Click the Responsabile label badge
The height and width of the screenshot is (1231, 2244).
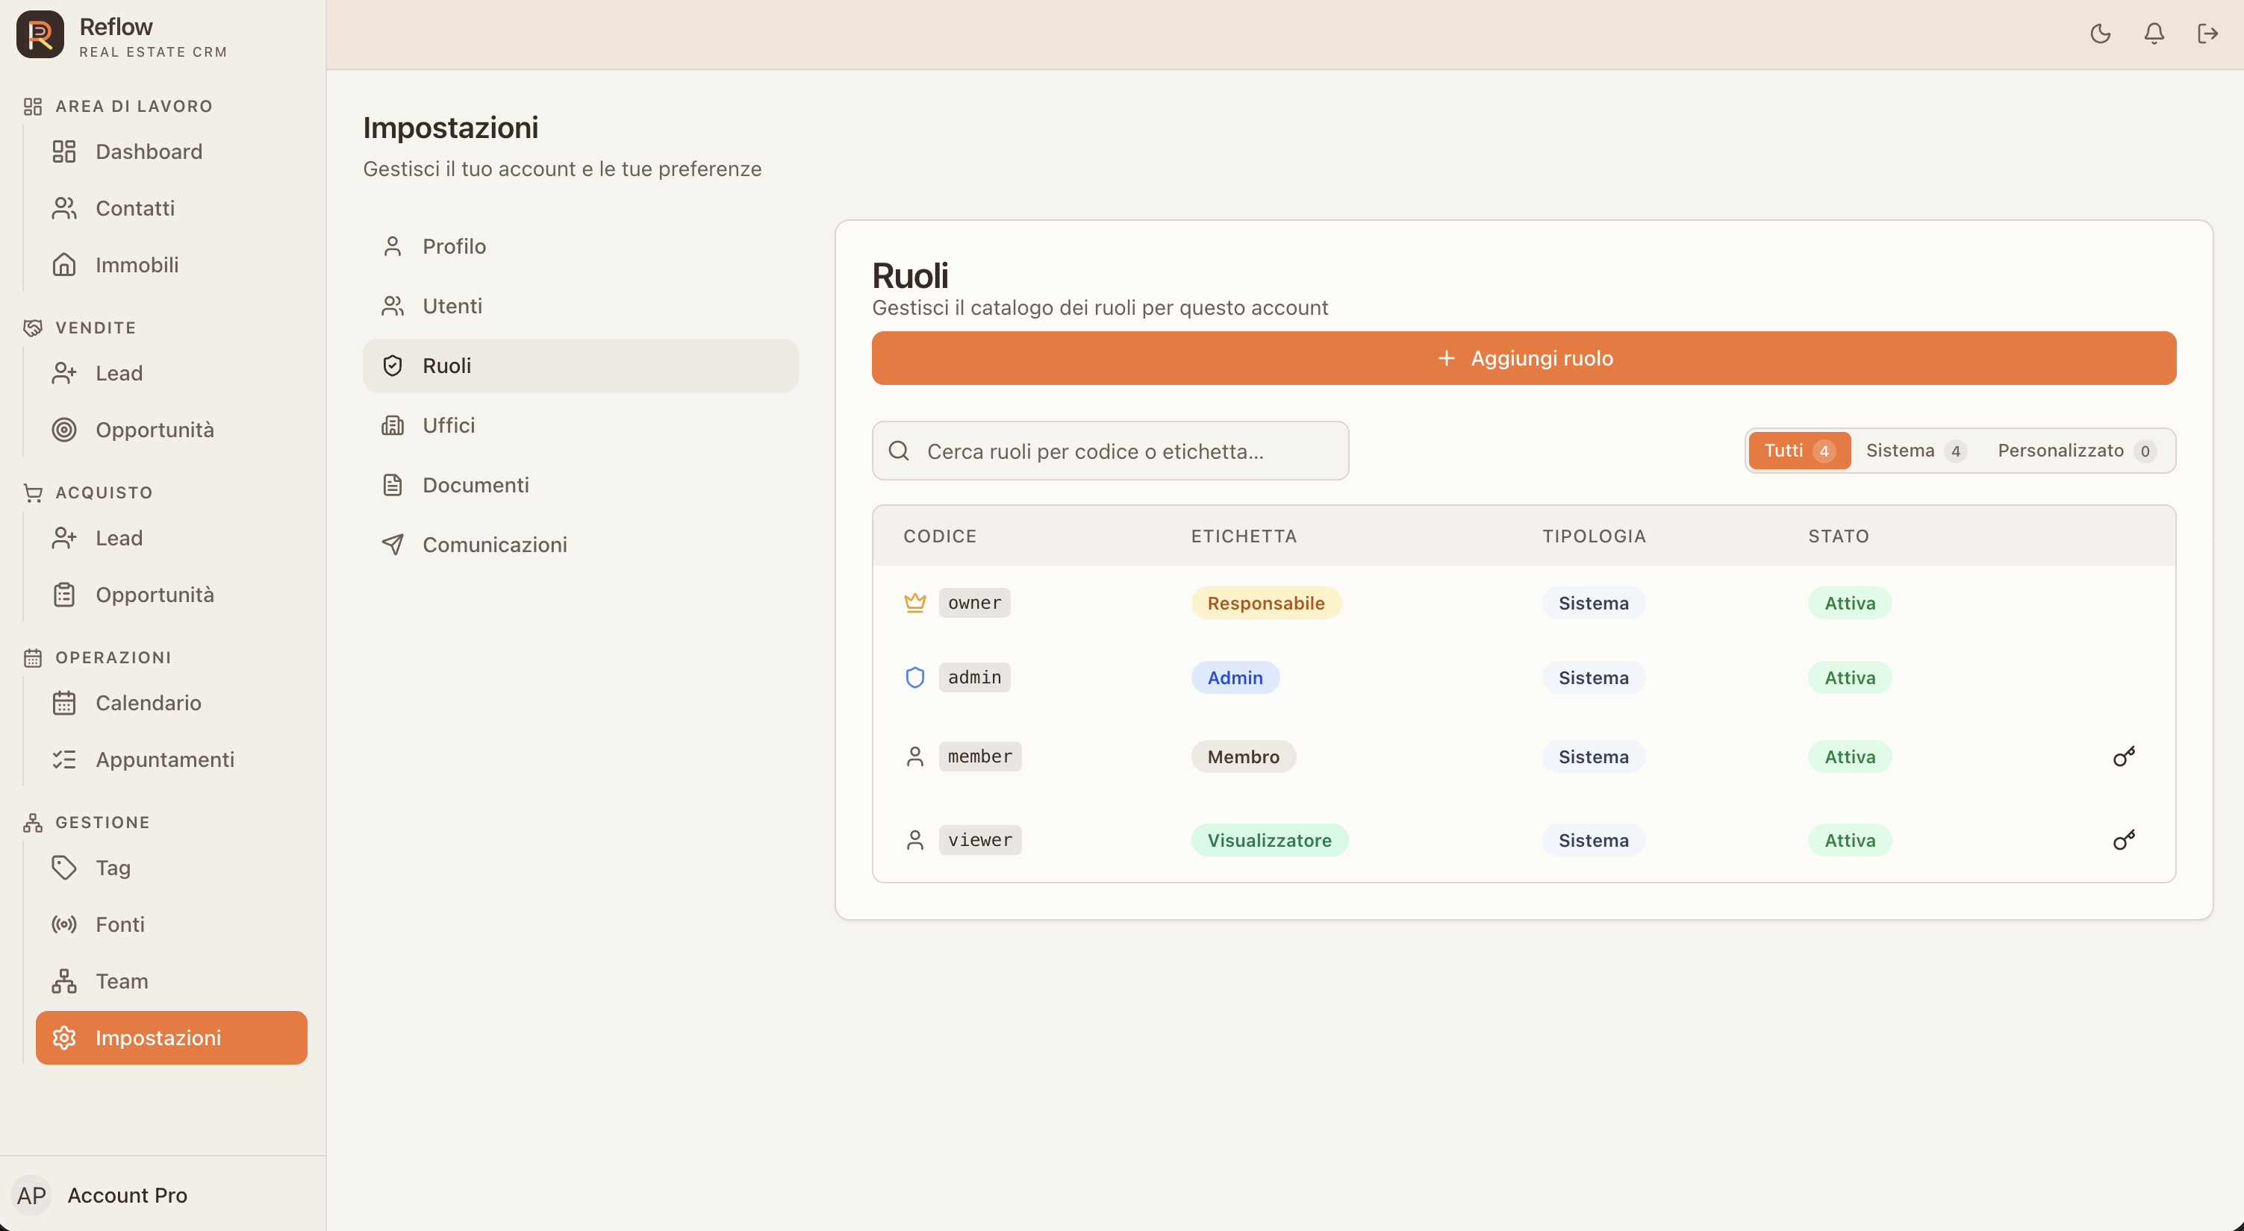[x=1266, y=602]
